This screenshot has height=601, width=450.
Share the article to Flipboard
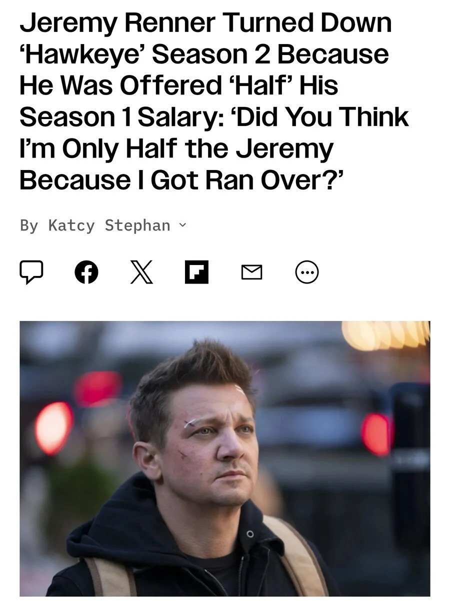pos(196,272)
